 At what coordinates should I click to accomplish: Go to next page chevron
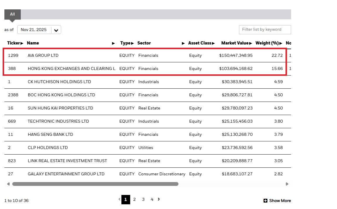point(159,199)
